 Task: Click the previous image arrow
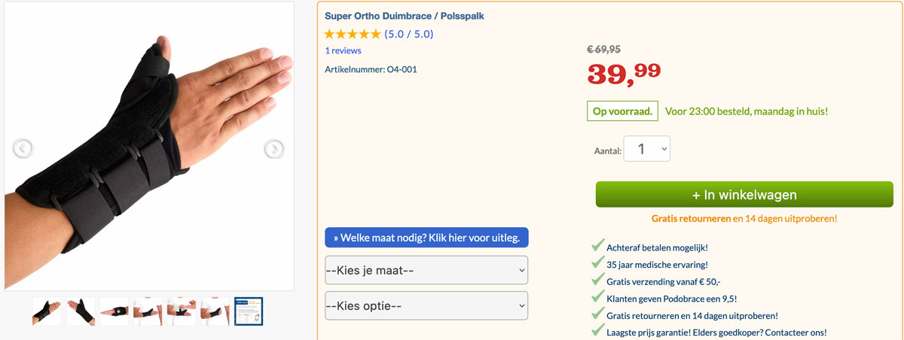pyautogui.click(x=23, y=149)
